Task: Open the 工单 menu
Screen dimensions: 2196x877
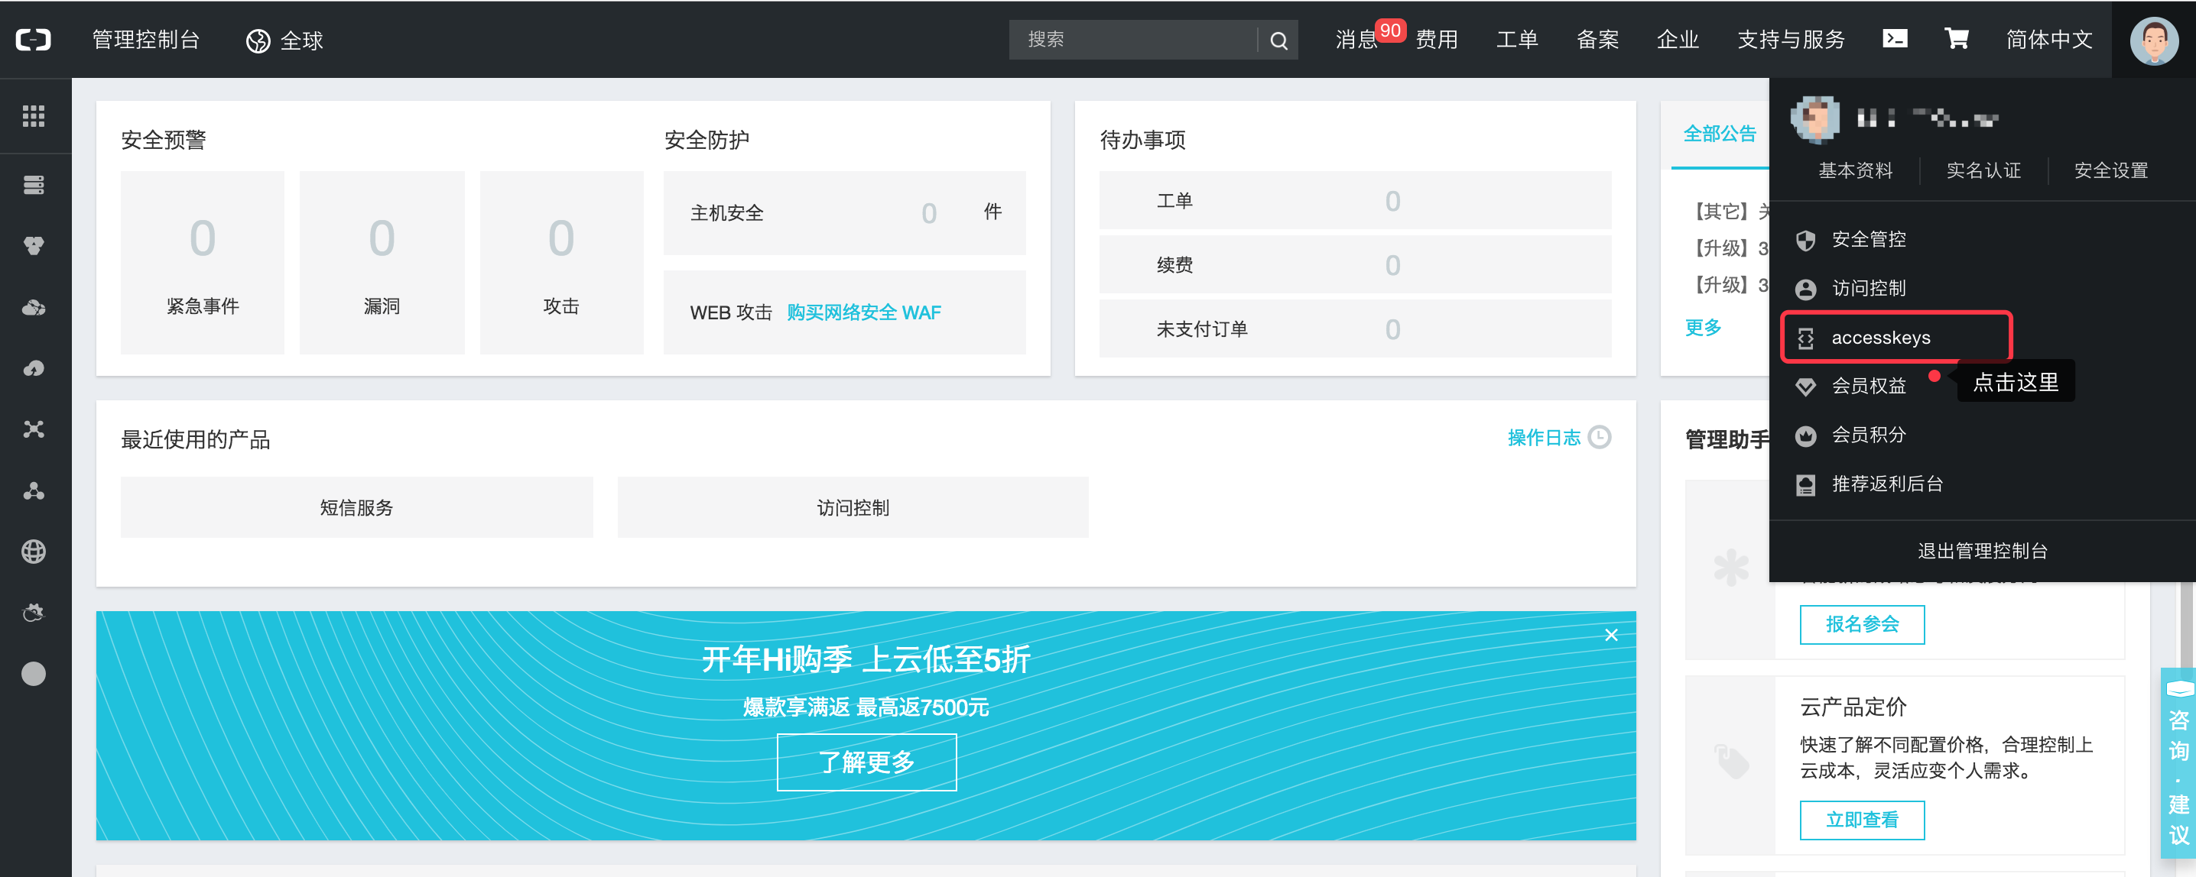Action: 1516,39
